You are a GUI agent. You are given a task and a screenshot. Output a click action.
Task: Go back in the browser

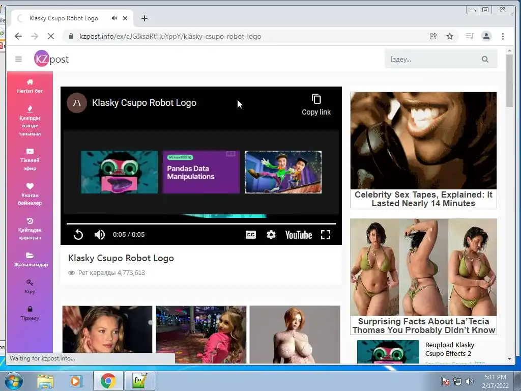coord(18,36)
